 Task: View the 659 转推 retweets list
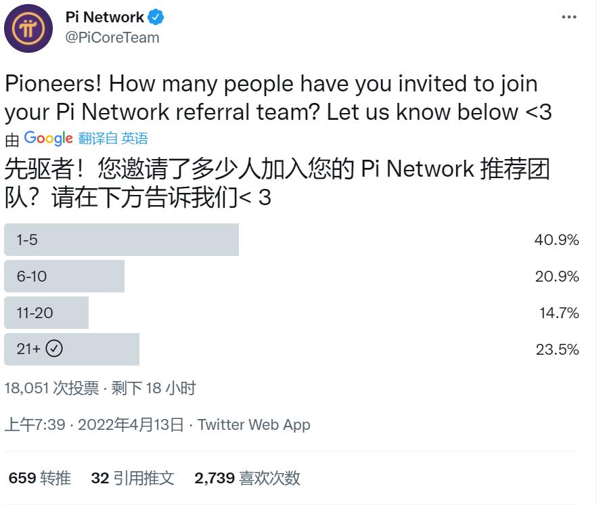(x=39, y=478)
